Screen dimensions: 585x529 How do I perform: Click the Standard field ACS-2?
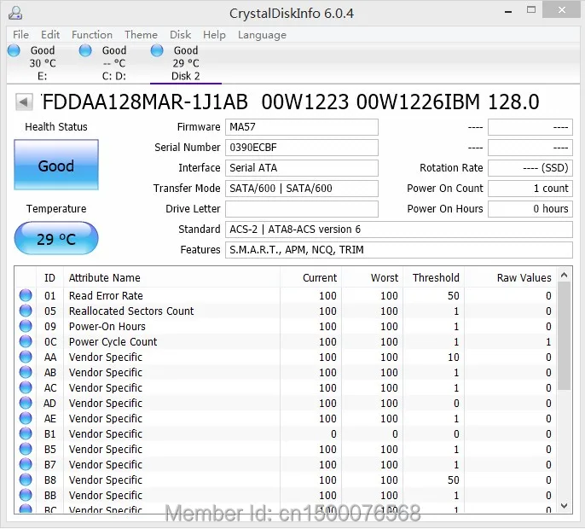point(399,230)
